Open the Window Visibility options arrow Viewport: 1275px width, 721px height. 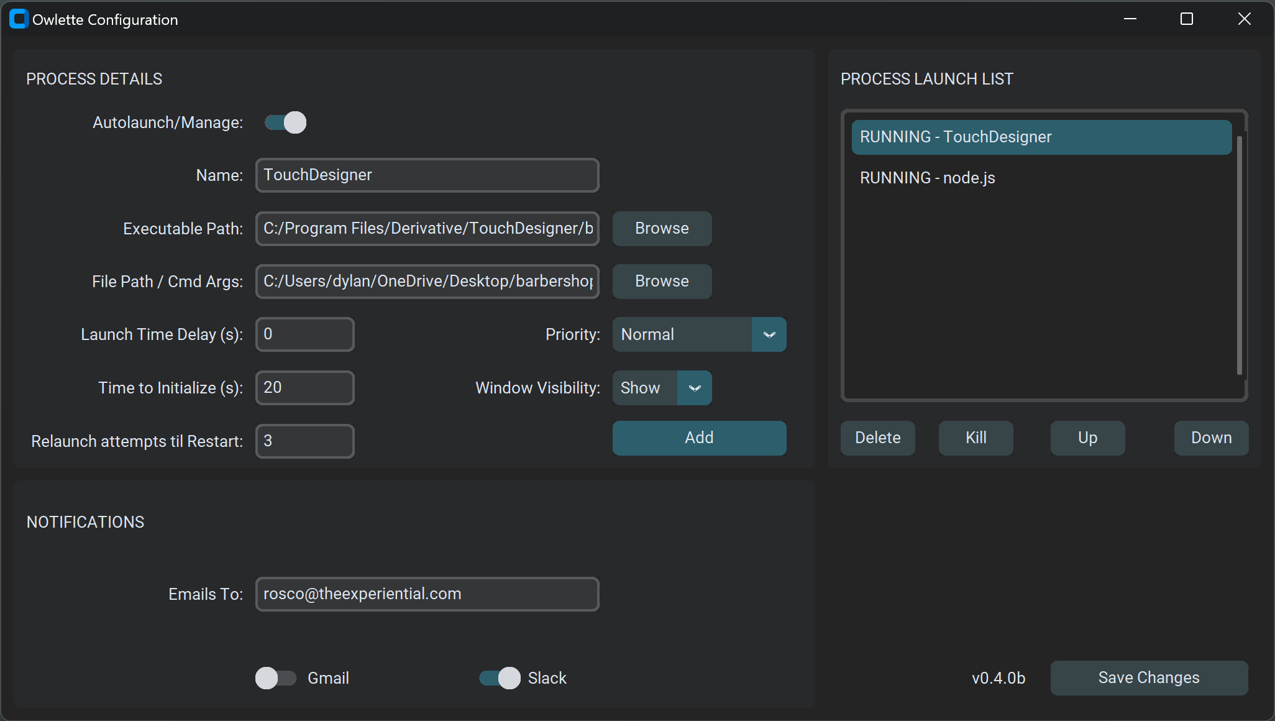695,387
